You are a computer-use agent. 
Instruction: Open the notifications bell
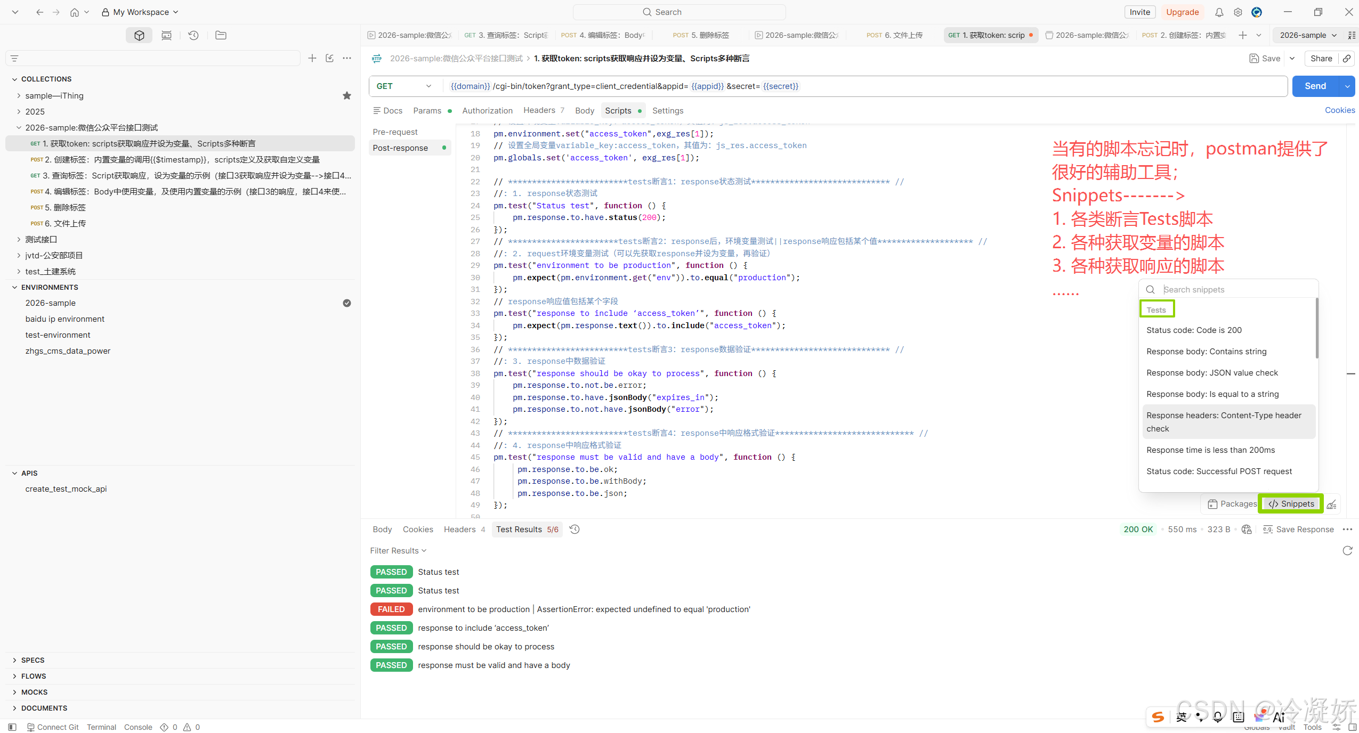tap(1219, 12)
